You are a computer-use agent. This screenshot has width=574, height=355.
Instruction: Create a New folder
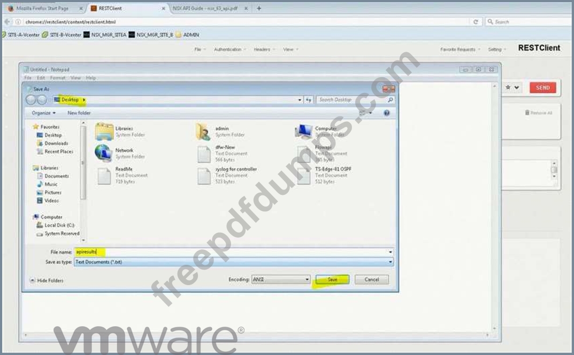(x=79, y=113)
